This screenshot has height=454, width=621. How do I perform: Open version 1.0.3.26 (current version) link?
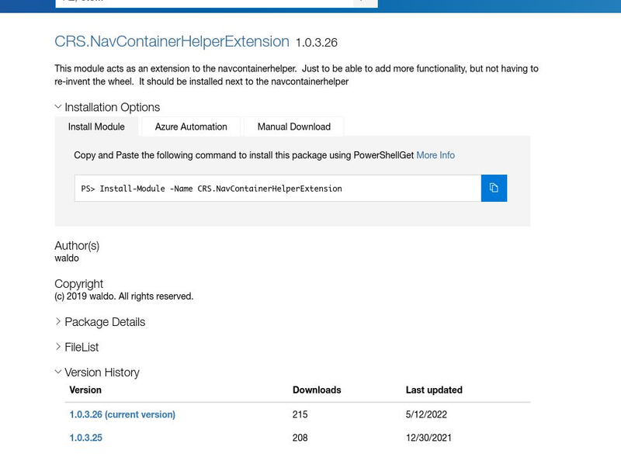tap(123, 414)
